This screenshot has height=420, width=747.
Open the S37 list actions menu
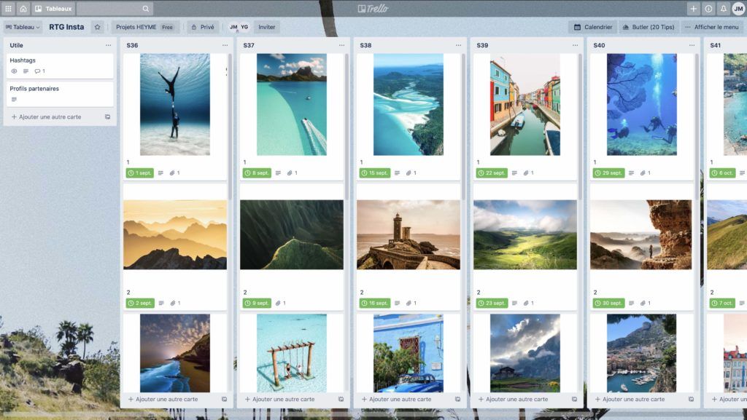[341, 45]
